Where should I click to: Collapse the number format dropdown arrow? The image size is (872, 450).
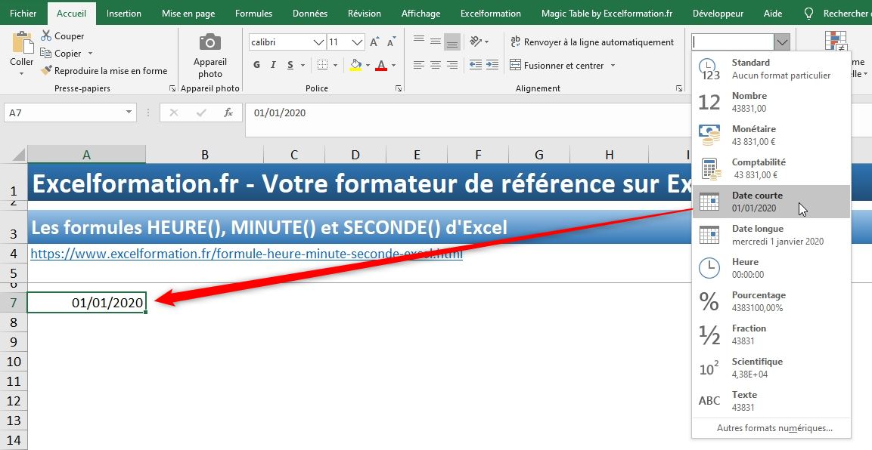[782, 42]
